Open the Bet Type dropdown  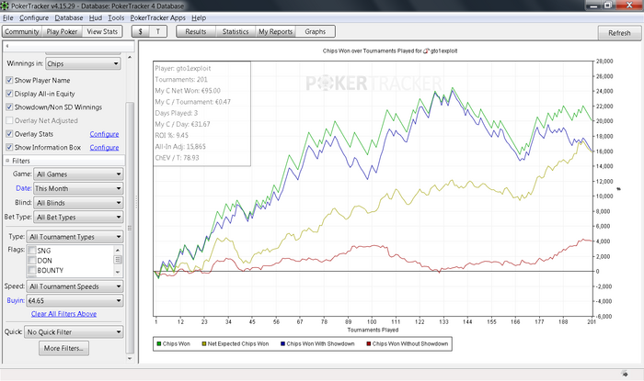[x=78, y=218]
